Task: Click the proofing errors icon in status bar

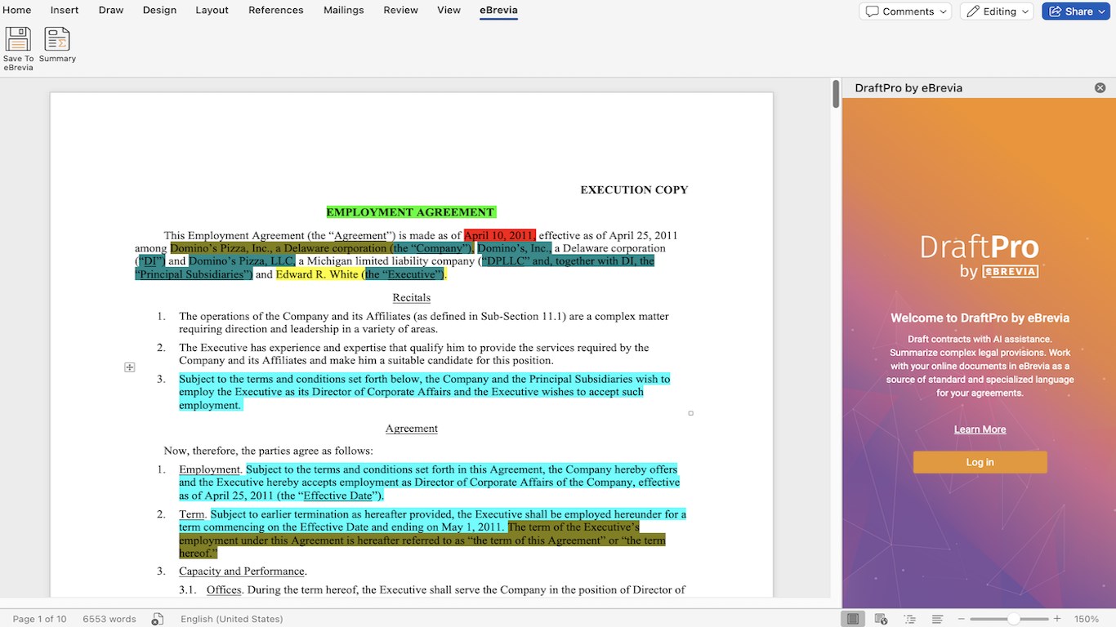Action: 157,618
